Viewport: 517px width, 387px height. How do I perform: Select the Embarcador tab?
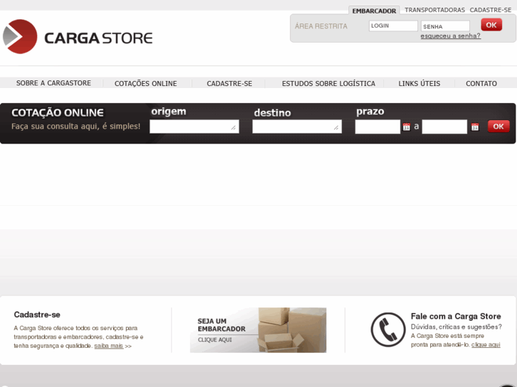[x=374, y=11]
